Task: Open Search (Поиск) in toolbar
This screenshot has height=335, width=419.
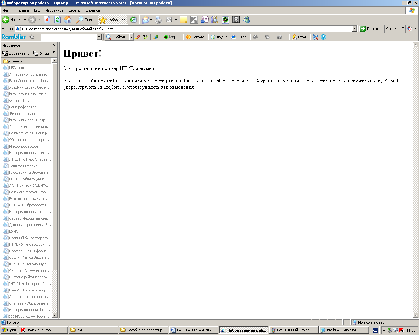Action: 85,20
